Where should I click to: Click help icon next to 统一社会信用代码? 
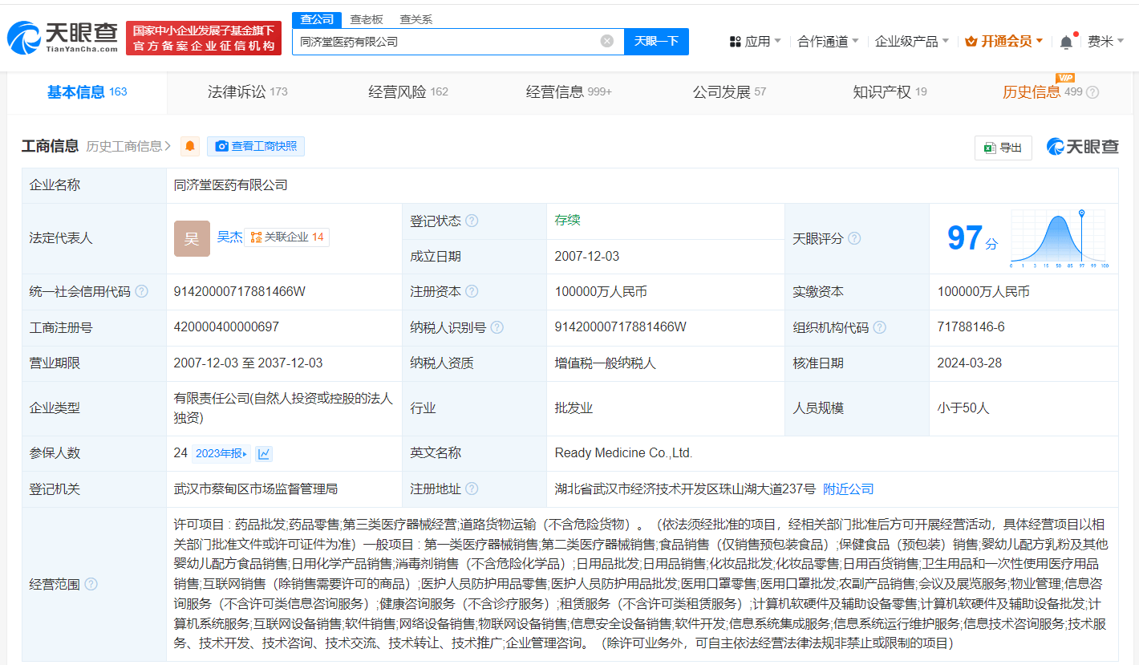pyautogui.click(x=142, y=292)
